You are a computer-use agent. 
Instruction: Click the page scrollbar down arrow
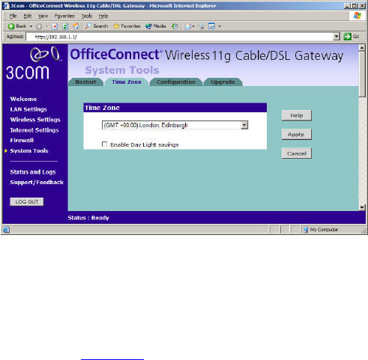point(362,207)
